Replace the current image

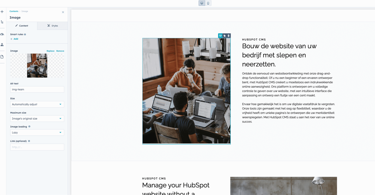tap(51, 51)
